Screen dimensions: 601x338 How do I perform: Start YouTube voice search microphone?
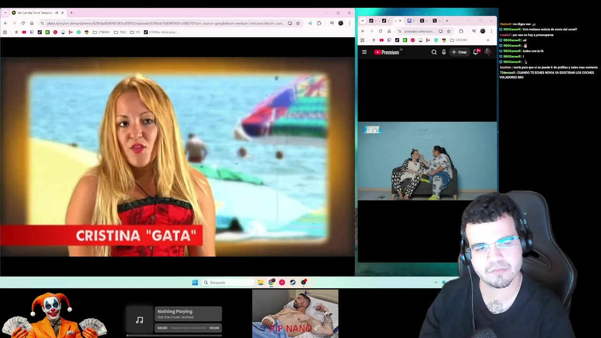(444, 52)
